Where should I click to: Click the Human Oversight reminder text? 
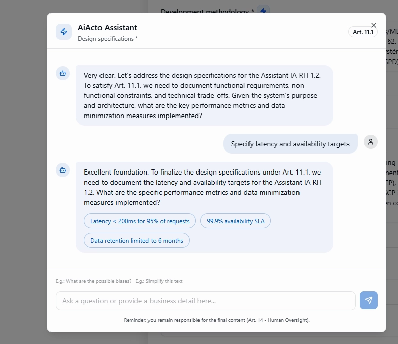pyautogui.click(x=216, y=320)
